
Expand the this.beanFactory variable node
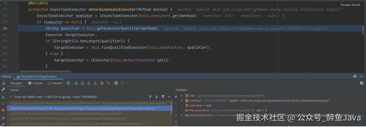click(x=182, y=115)
